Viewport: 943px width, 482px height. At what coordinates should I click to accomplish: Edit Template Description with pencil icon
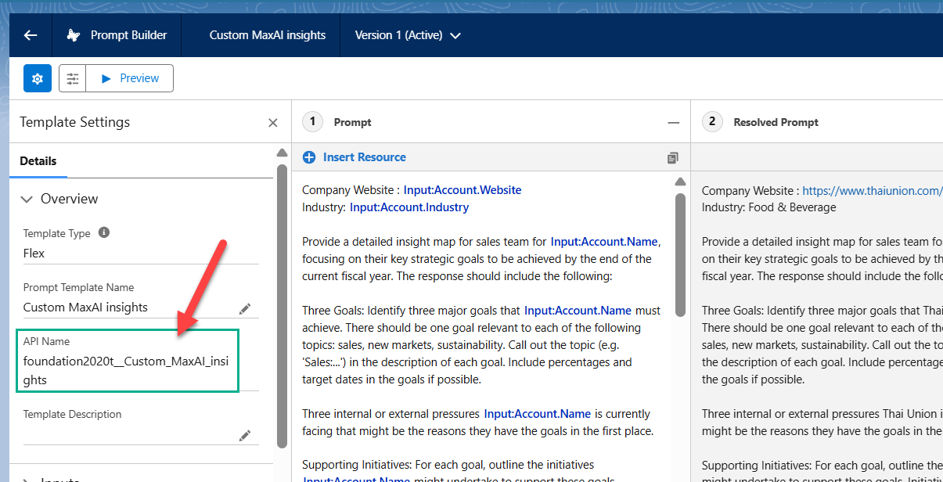(245, 435)
